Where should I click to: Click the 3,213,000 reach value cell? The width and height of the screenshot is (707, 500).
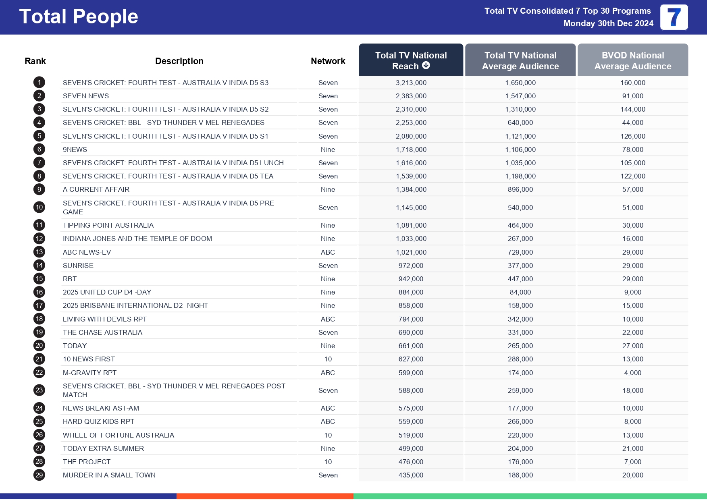click(411, 83)
